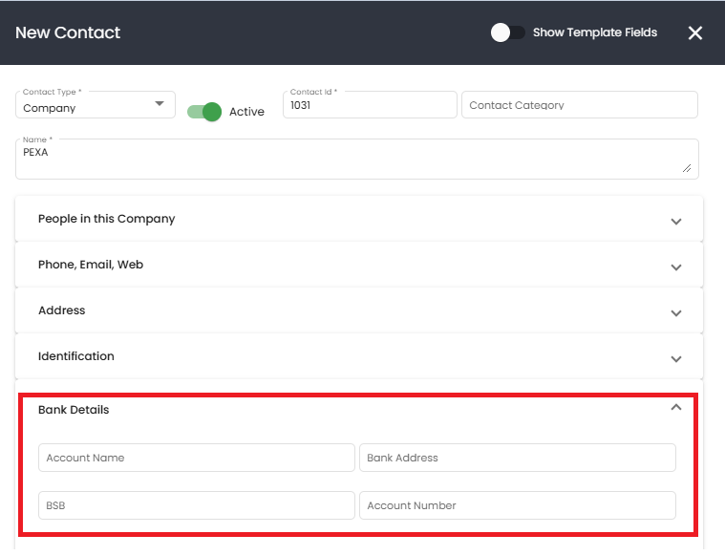725x556 pixels.
Task: Open the Contact Type dropdown arrow
Action: (x=160, y=103)
